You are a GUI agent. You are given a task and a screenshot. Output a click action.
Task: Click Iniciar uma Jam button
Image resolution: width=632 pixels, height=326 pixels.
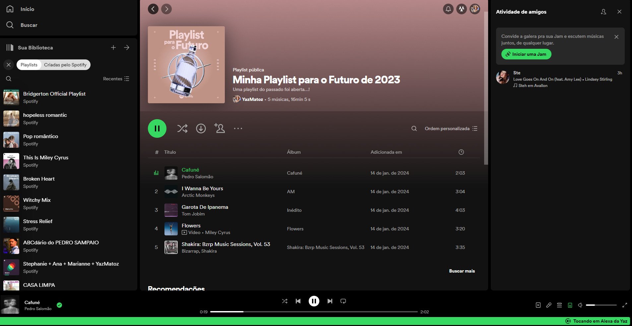(x=526, y=54)
